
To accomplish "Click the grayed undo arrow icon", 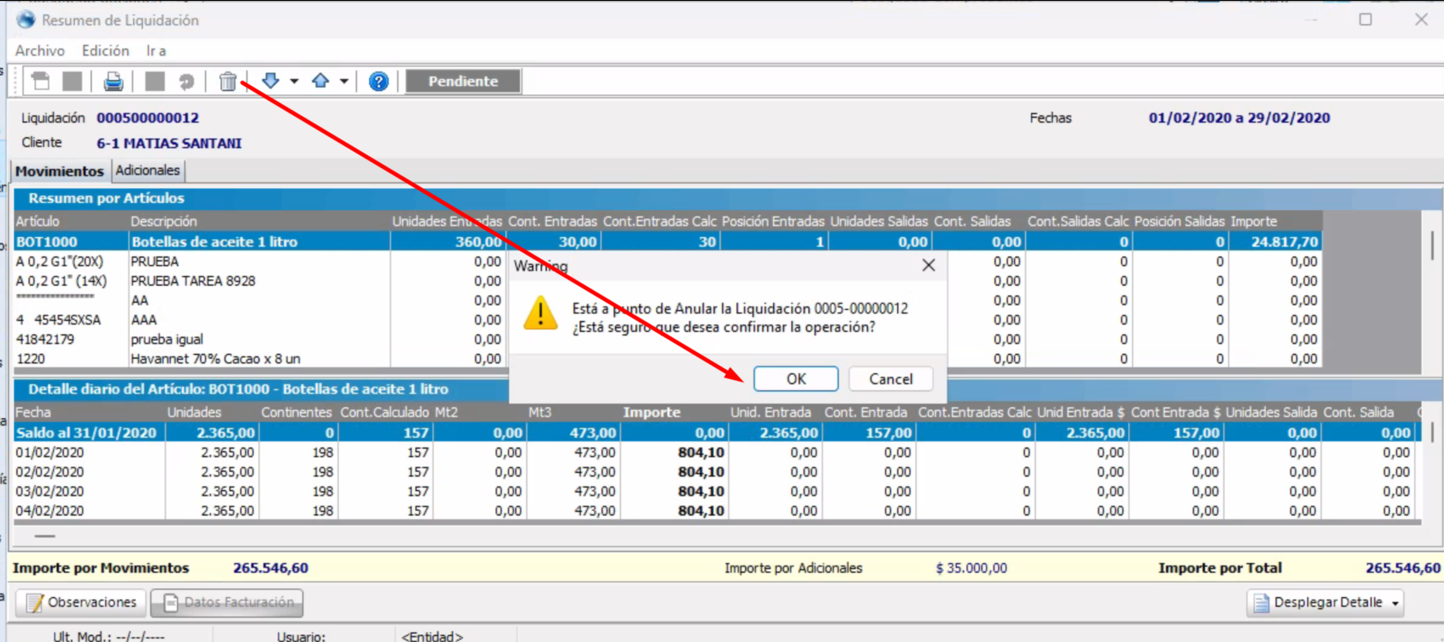I will 186,82.
